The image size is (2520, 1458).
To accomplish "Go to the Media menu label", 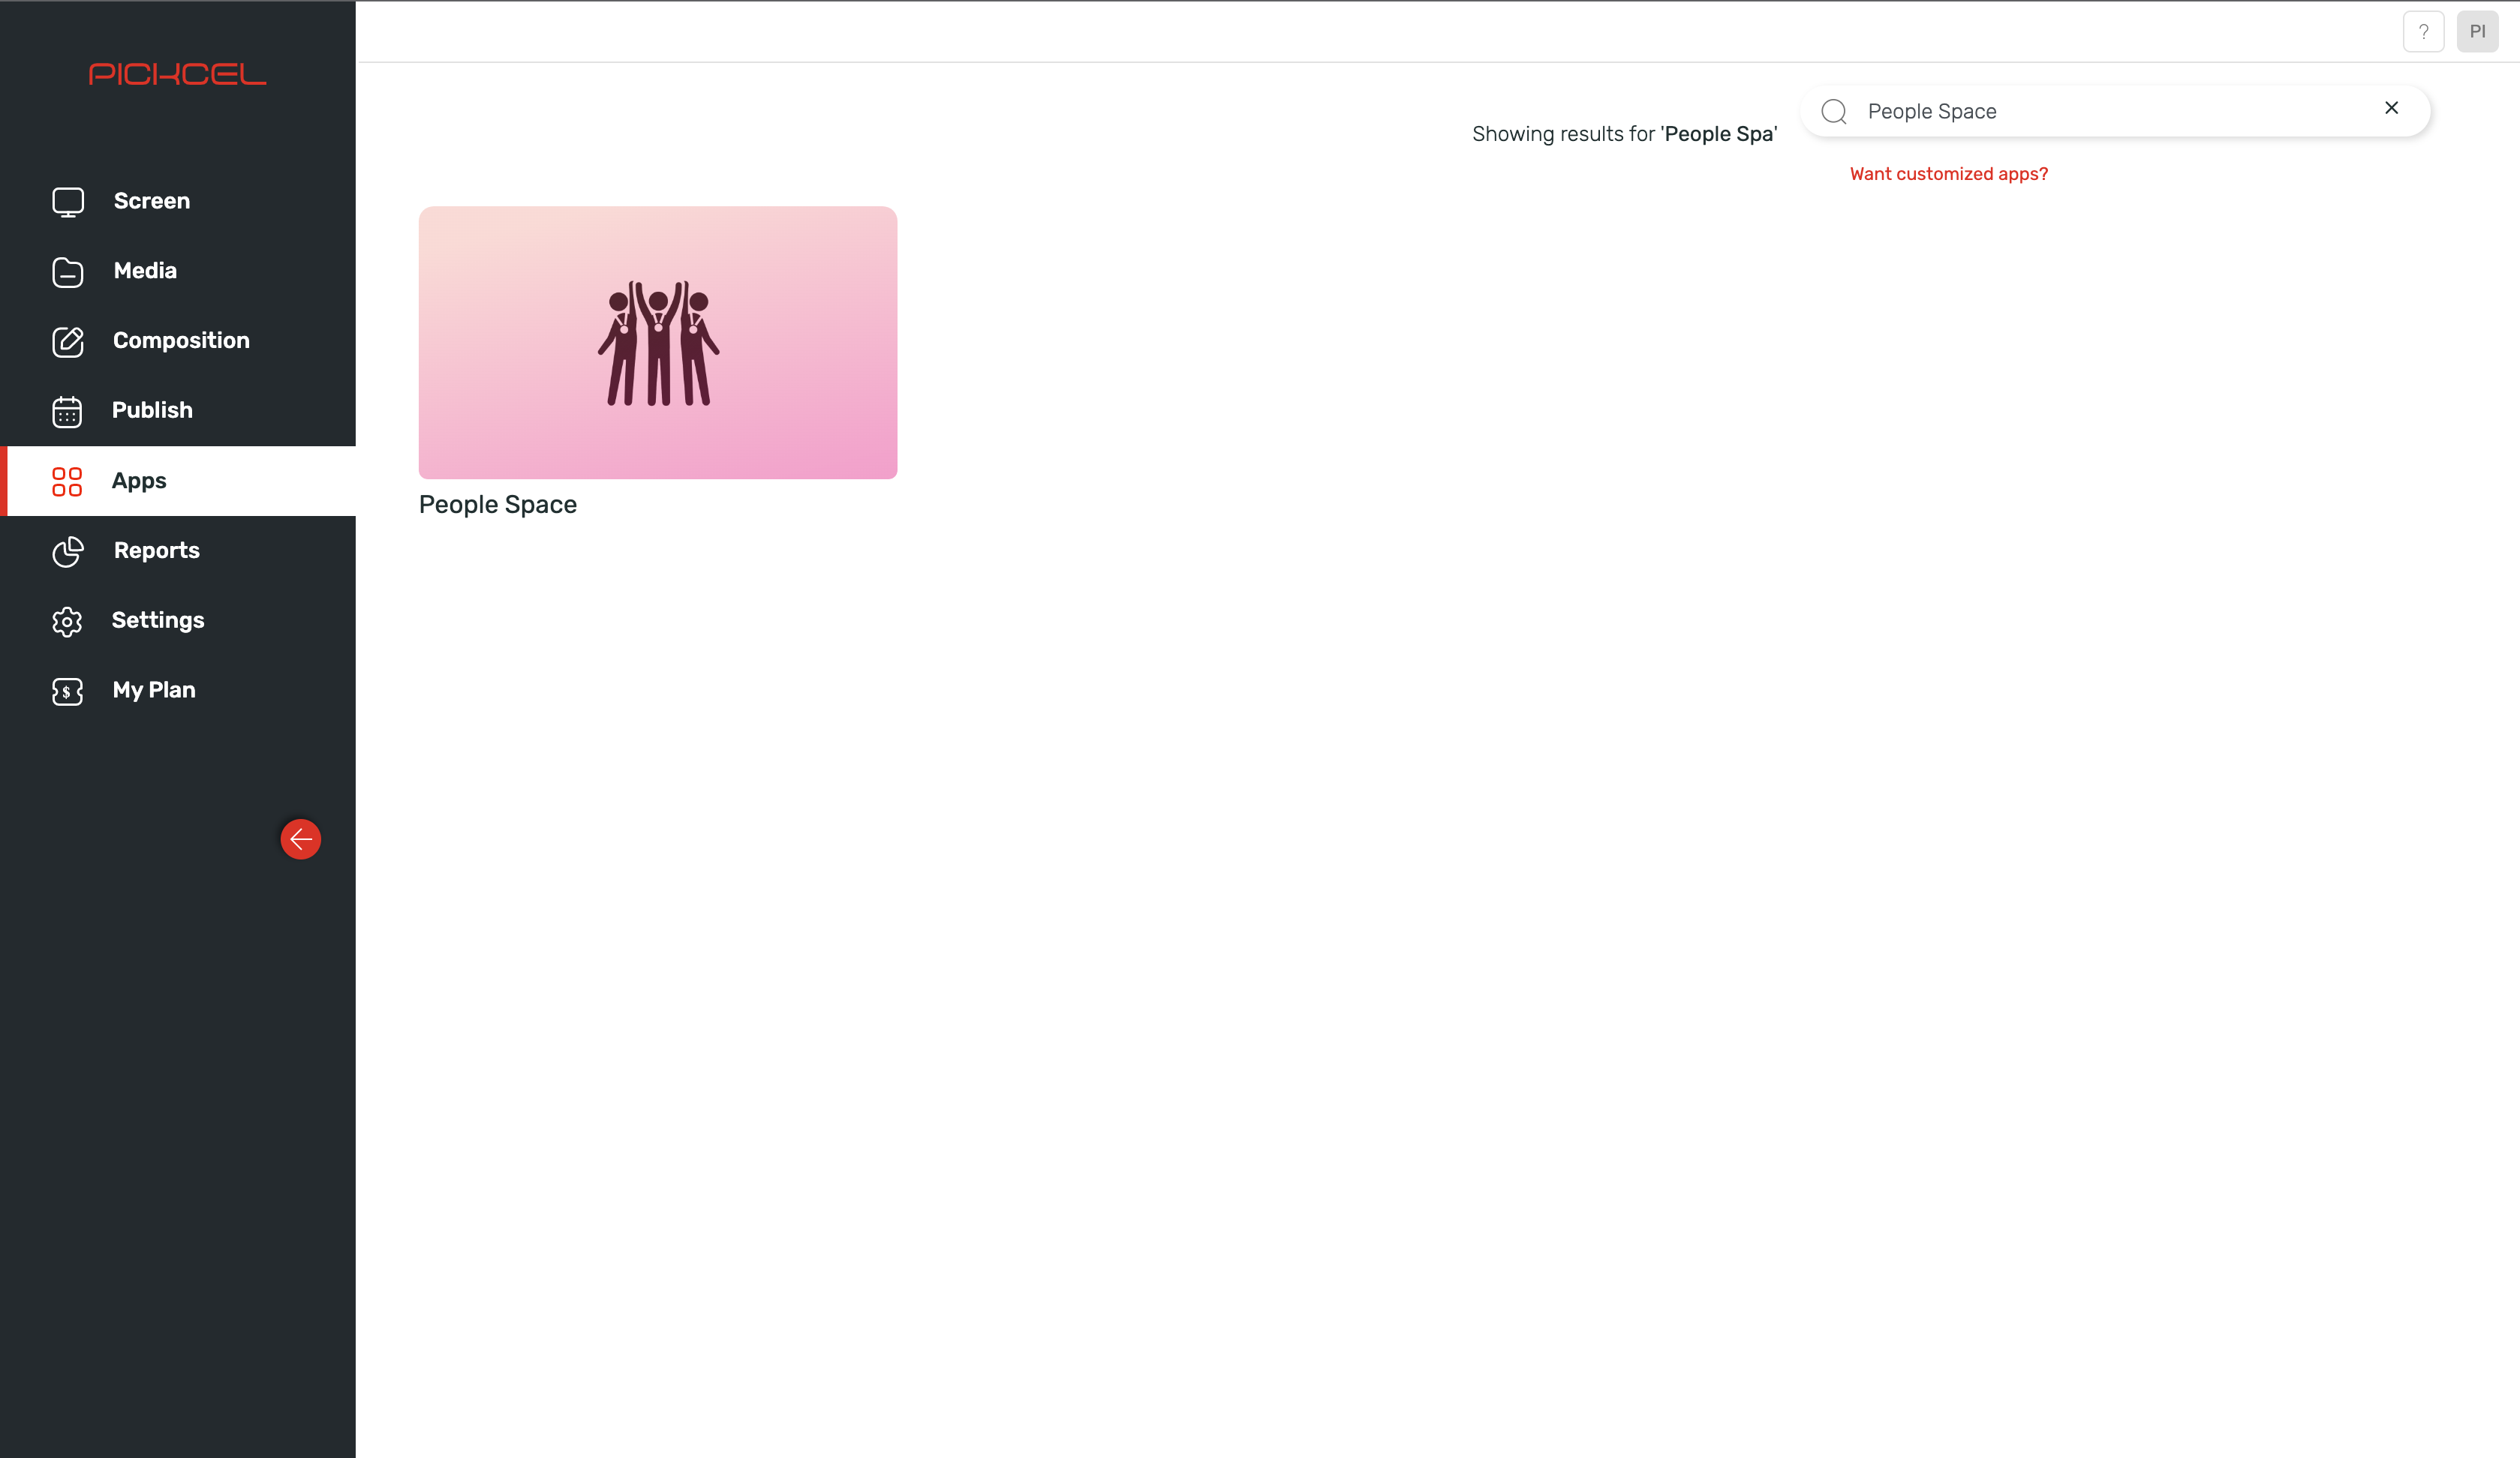I will pos(145,271).
